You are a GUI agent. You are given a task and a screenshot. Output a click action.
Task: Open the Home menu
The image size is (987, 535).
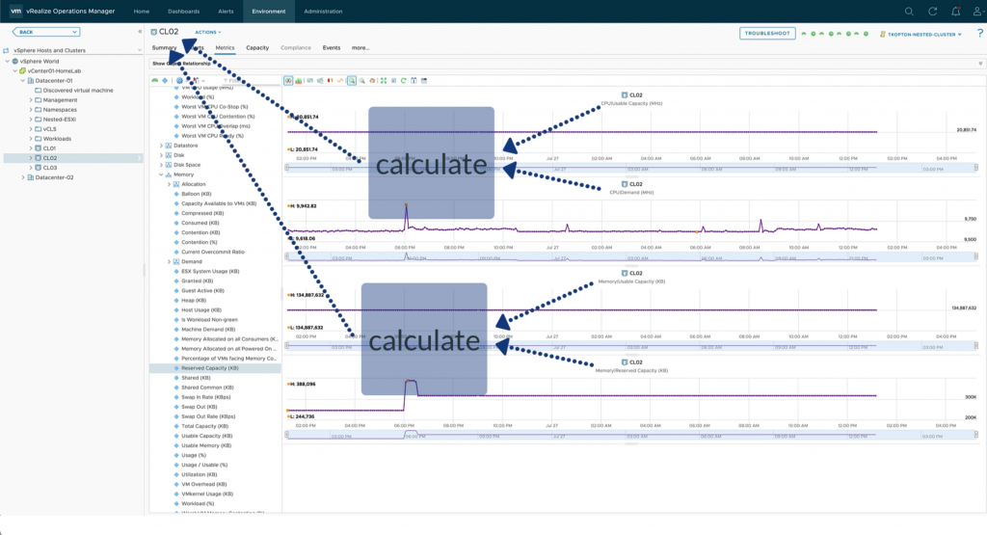coord(142,12)
